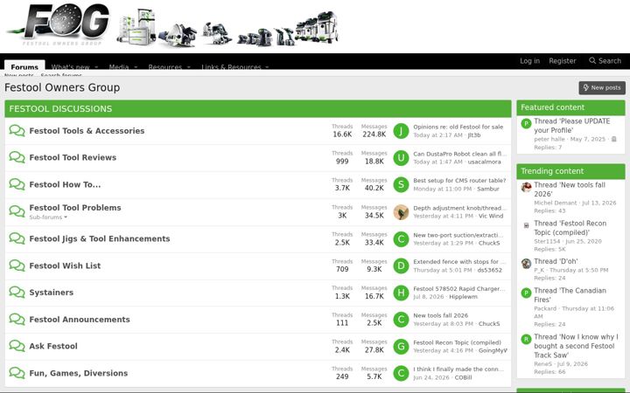Open Jlt3b's green J avatar
The height and width of the screenshot is (393, 630).
(401, 131)
